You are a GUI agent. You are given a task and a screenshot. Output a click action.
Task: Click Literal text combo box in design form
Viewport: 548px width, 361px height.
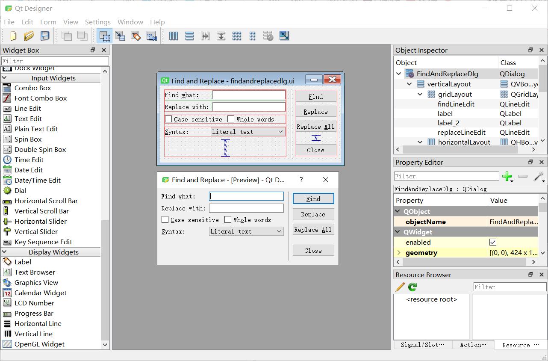point(248,132)
